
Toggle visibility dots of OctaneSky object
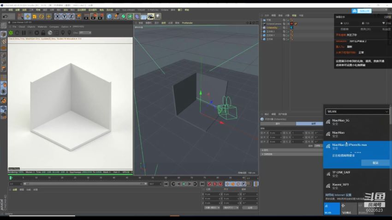(287, 28)
